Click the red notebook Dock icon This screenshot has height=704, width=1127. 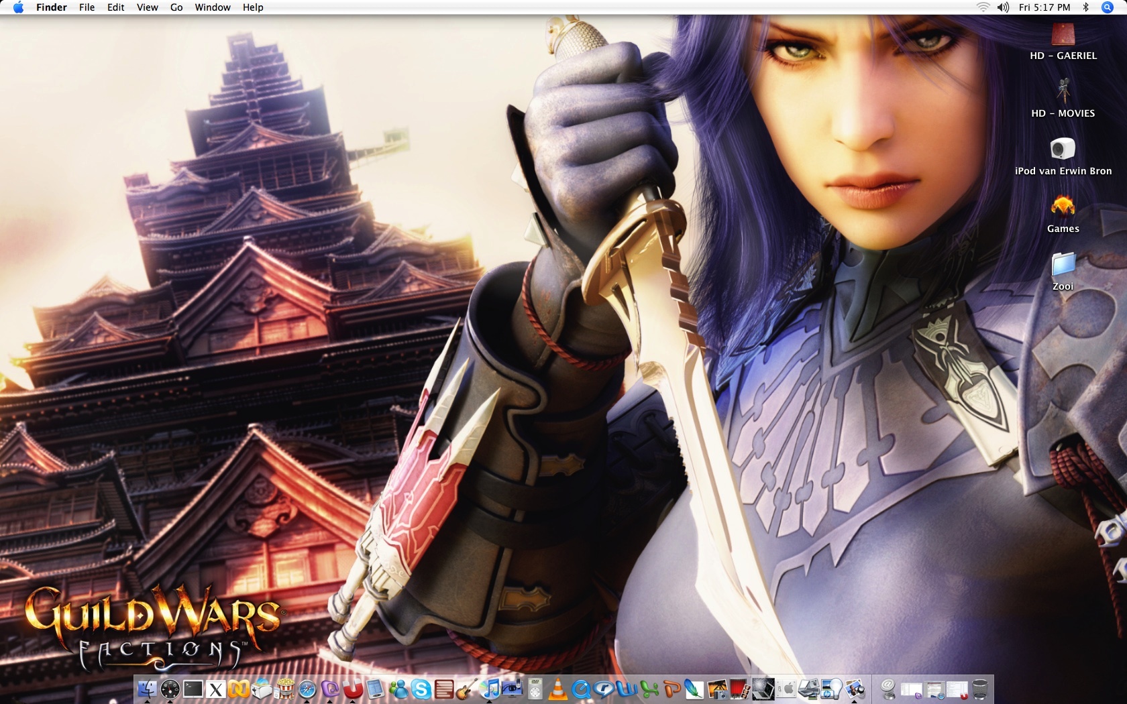point(444,689)
